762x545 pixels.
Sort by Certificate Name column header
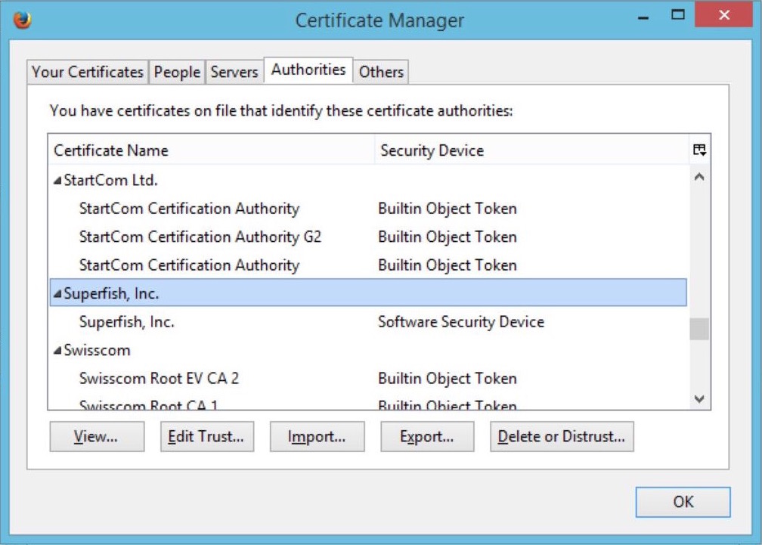coord(212,150)
